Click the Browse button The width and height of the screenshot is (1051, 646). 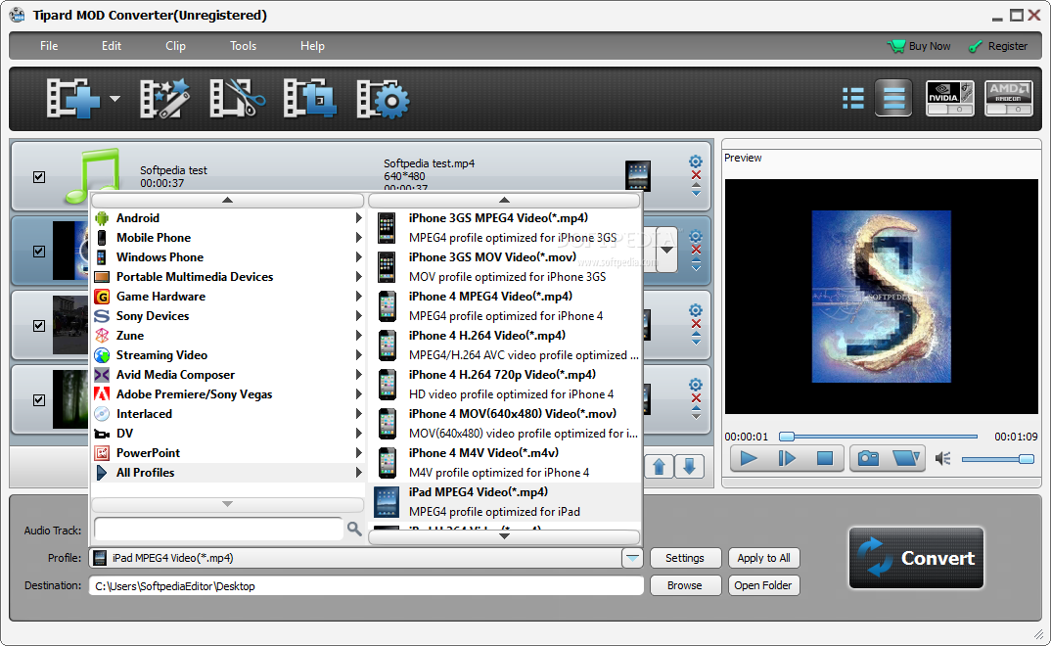(685, 585)
